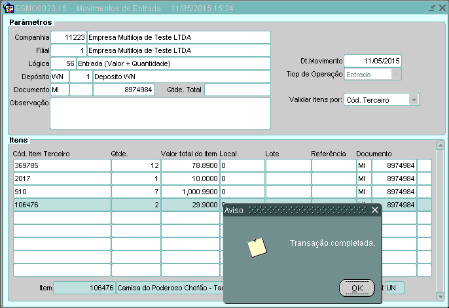The width and height of the screenshot is (449, 308).
Task: Click the application icon in title bar
Action: (8, 8)
